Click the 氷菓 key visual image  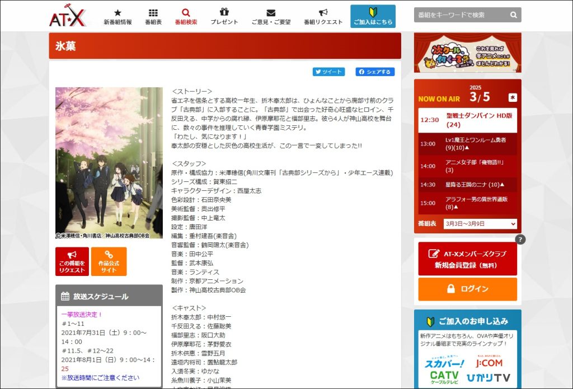pos(109,162)
